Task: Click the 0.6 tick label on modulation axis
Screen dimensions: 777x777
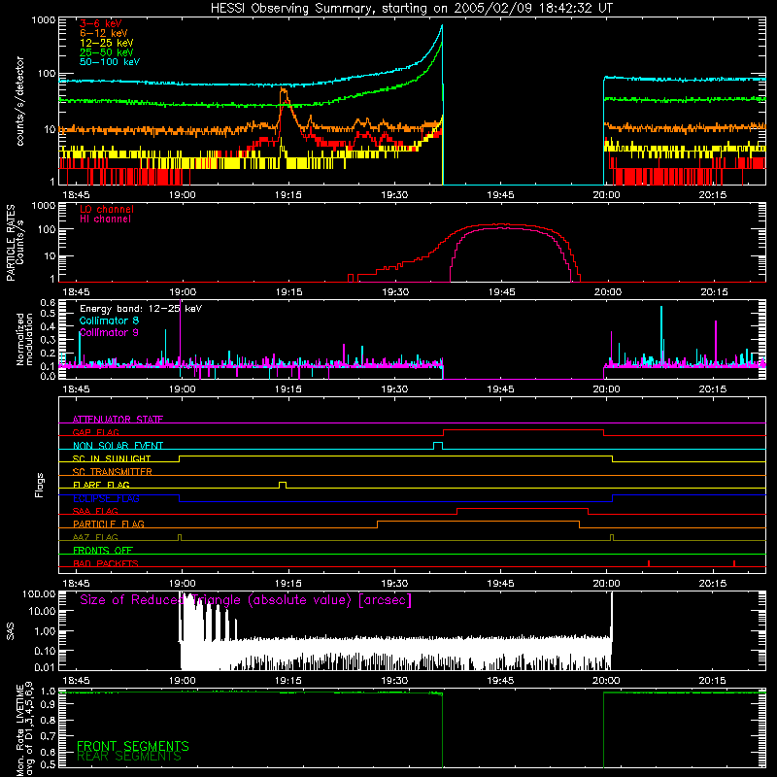Action: tap(48, 303)
